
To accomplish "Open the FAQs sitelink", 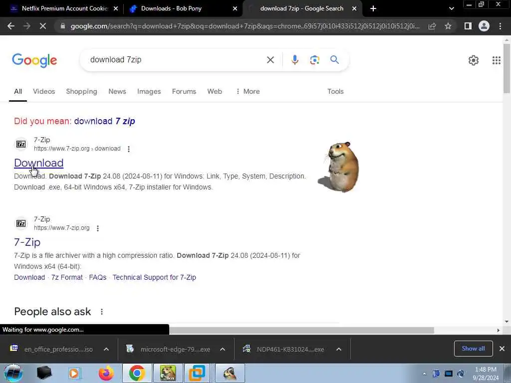I will (x=98, y=277).
